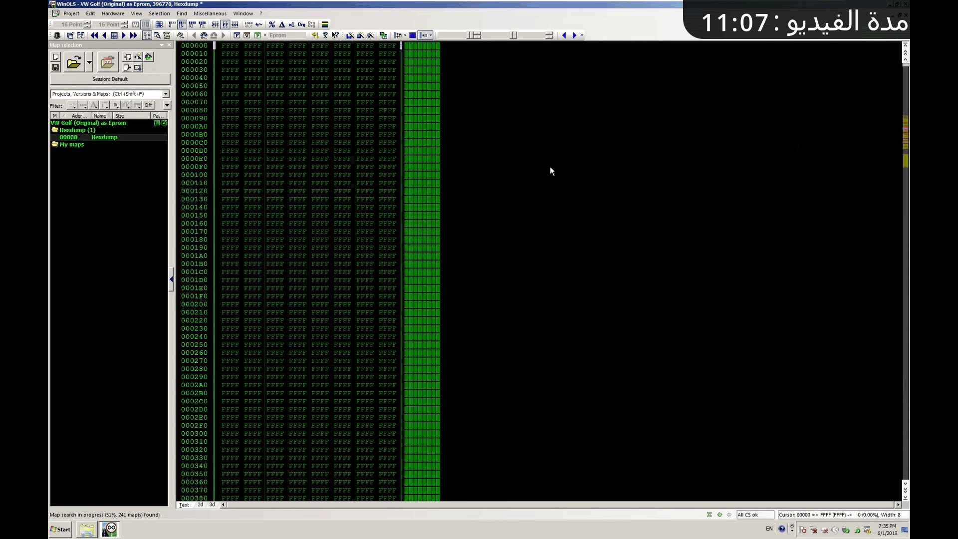Click the black top hat icon
The height and width of the screenshot is (539, 958).
pyautogui.click(x=57, y=35)
